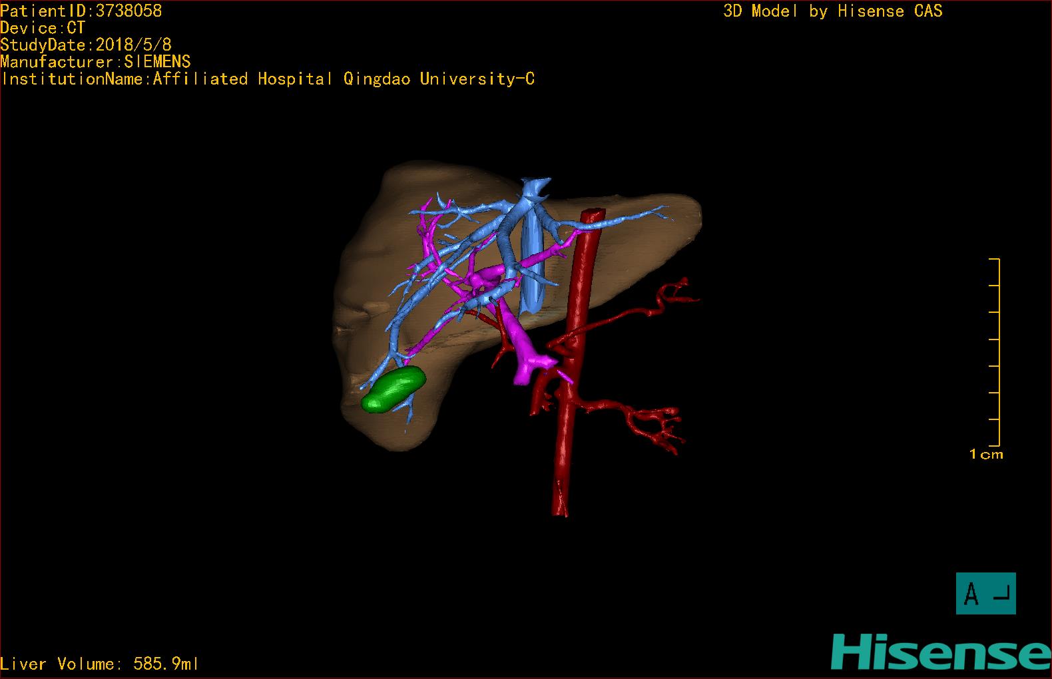
Task: Click the '3D Model by Hisense CAS' title
Action: (x=833, y=11)
